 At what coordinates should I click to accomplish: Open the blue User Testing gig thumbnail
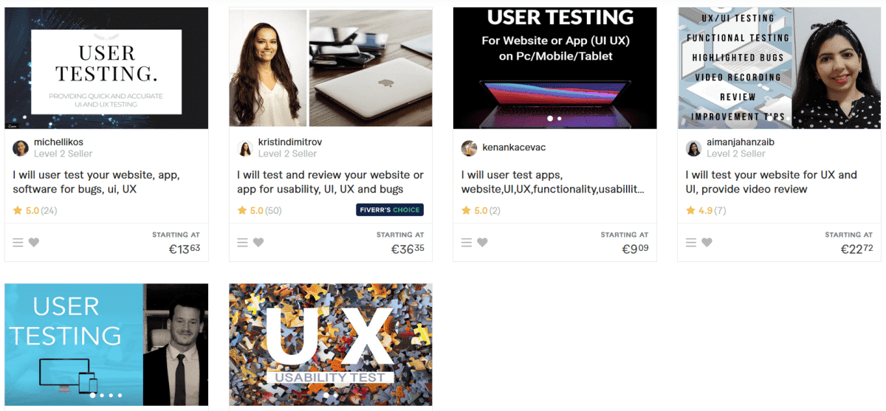coord(106,345)
